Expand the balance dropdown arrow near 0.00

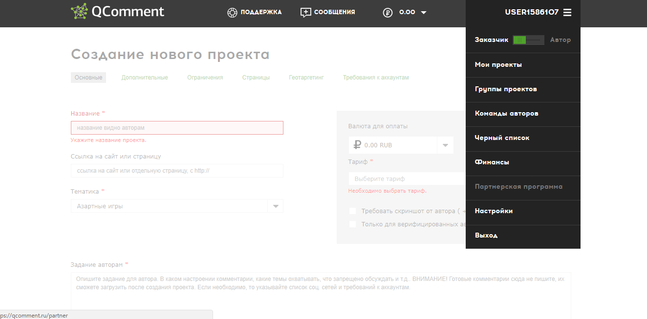[423, 13]
